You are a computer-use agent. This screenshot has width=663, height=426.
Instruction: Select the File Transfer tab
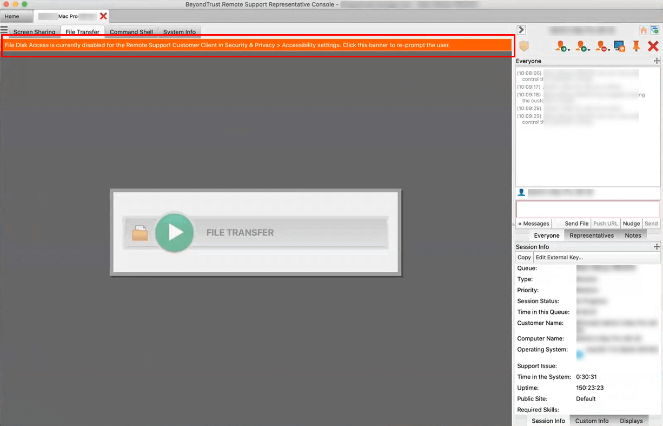(x=83, y=32)
